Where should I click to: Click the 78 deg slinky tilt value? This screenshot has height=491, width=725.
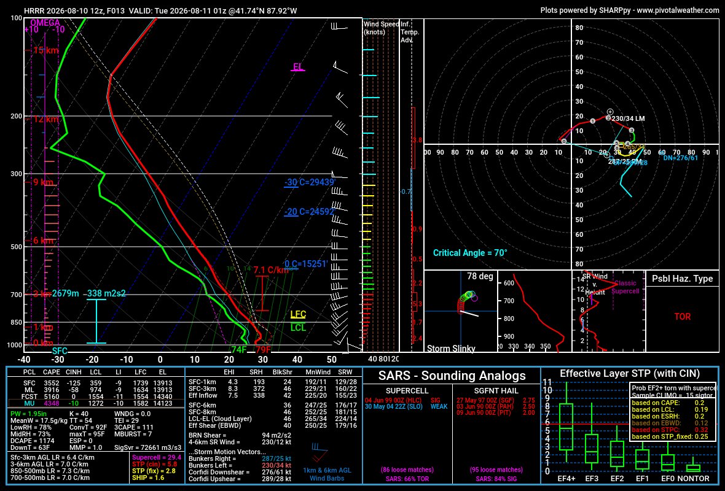[480, 276]
